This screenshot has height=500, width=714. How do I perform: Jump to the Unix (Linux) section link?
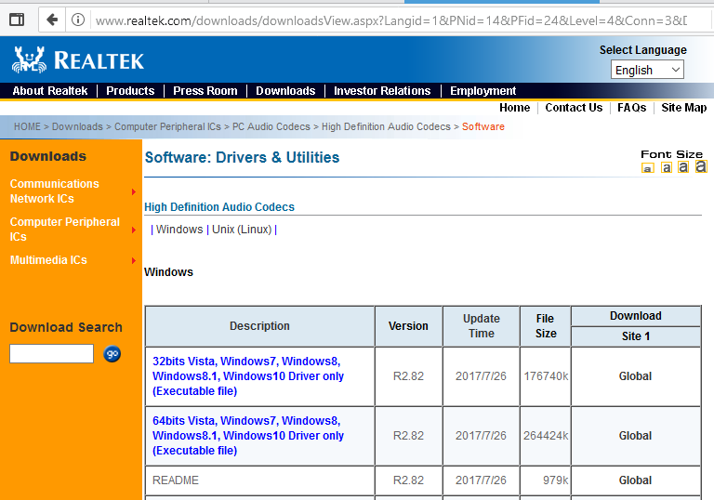[242, 229]
